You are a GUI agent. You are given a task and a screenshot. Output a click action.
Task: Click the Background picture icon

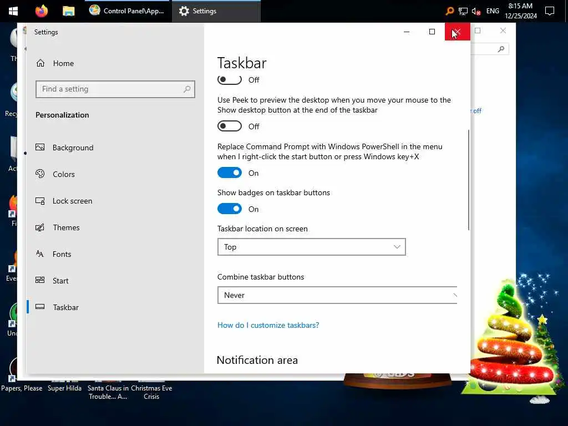pyautogui.click(x=40, y=147)
